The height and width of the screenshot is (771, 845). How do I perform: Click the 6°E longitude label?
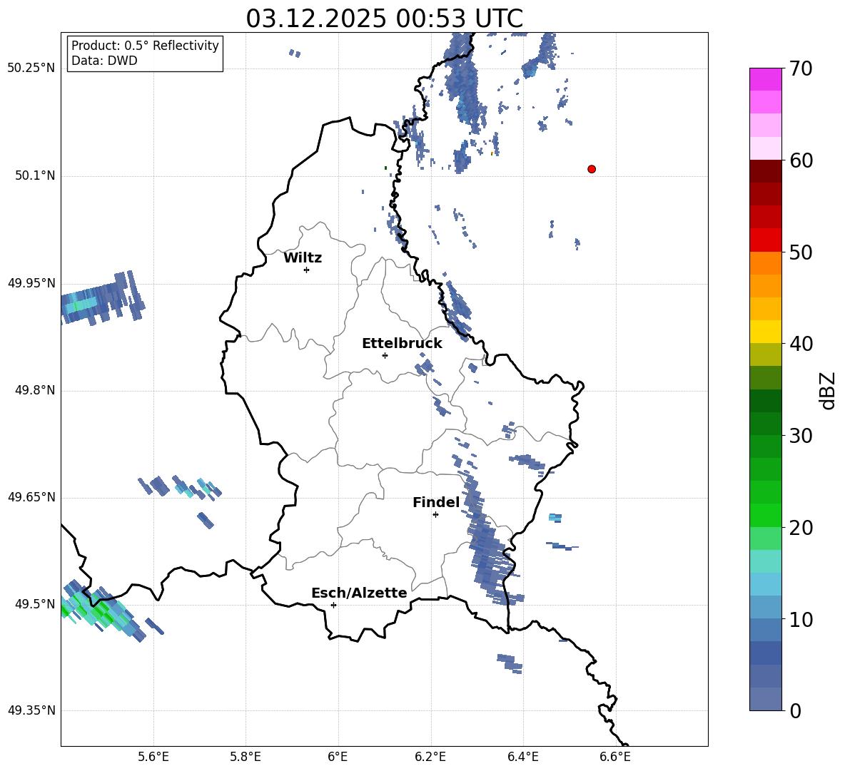click(338, 757)
